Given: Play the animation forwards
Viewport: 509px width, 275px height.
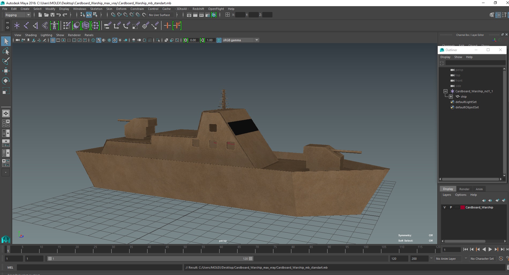Looking at the screenshot, I should click(490, 249).
